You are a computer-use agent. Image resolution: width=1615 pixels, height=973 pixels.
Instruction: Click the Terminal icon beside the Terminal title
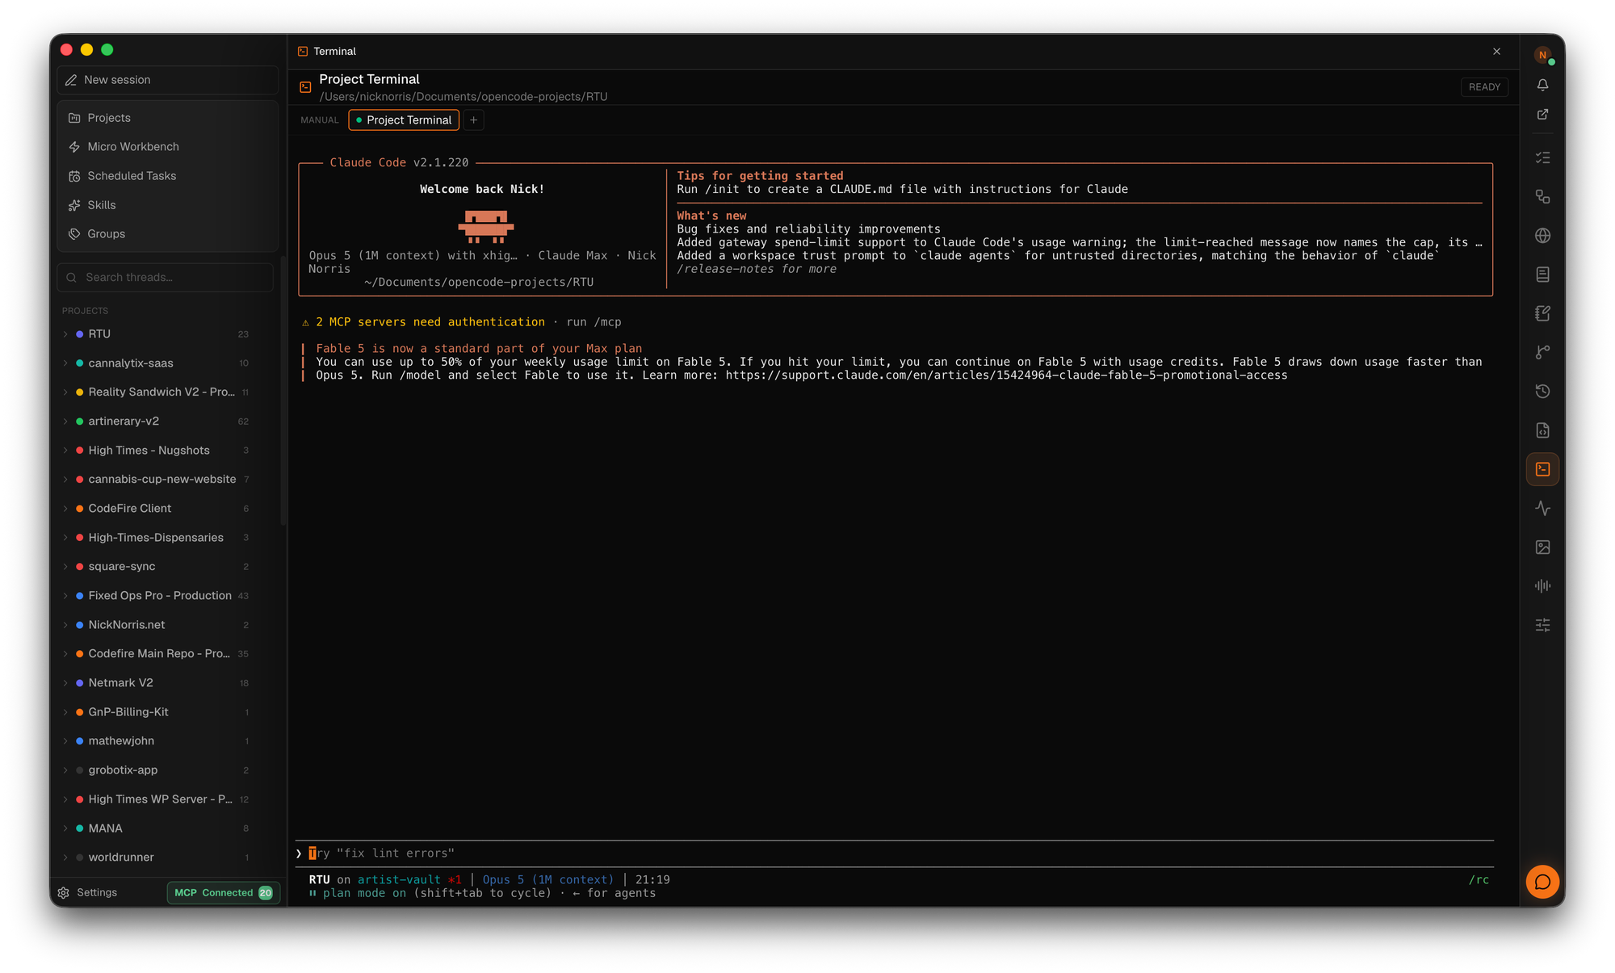303,51
